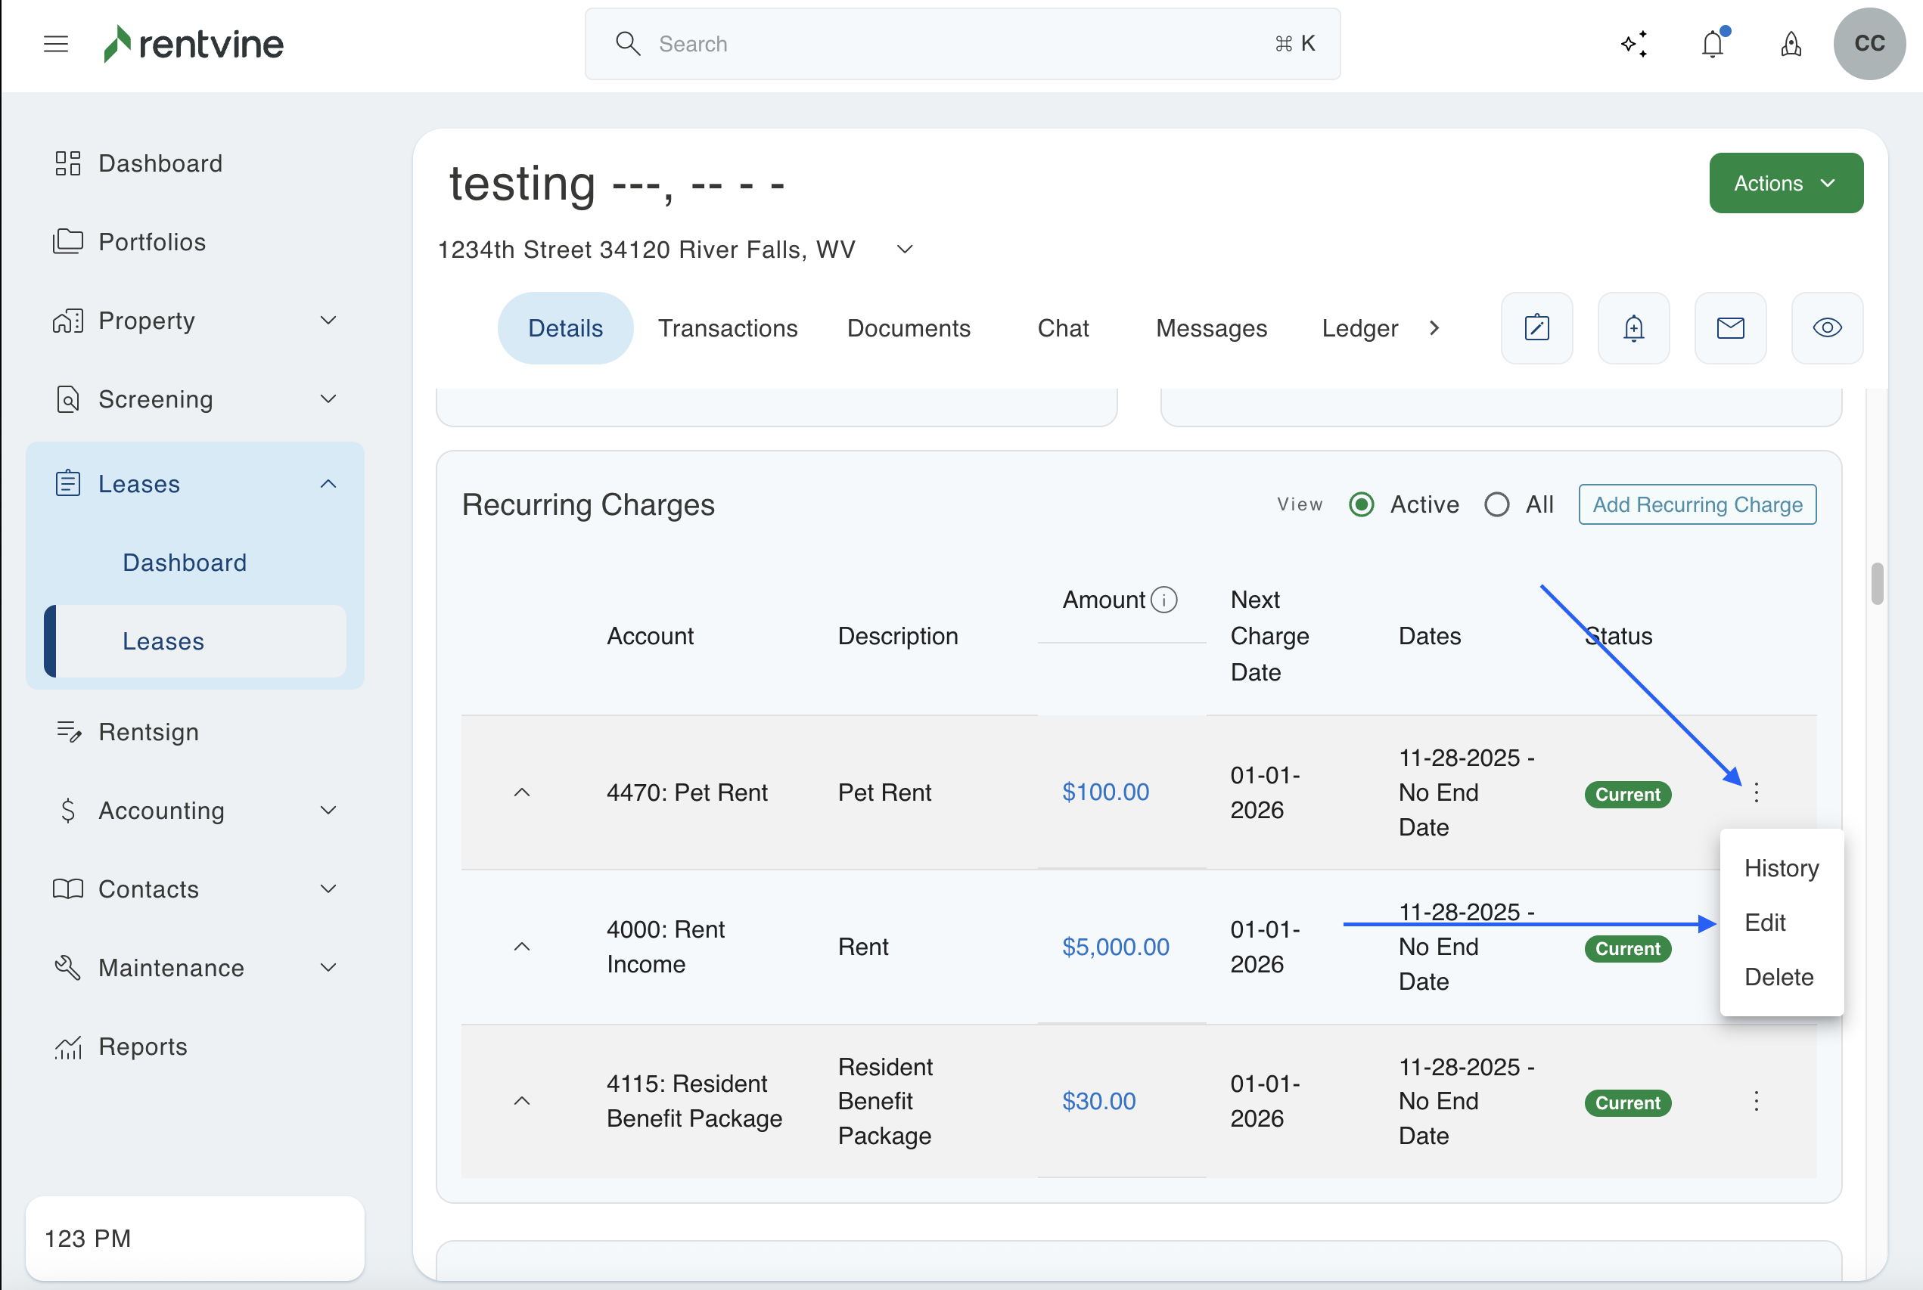Screen dimensions: 1923x1290
Task: Open Pet Rent row three-dot menu
Action: [x=1756, y=792]
